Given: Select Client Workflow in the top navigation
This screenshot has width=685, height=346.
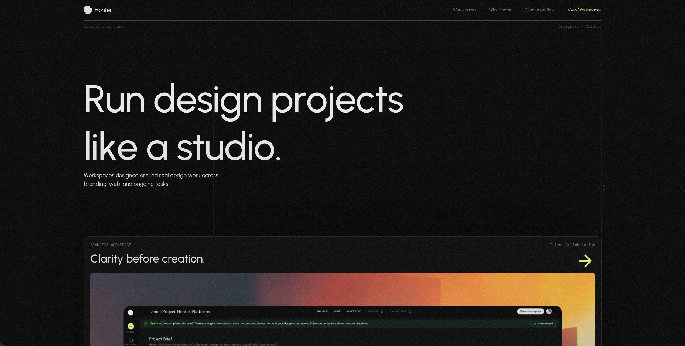Looking at the screenshot, I should coord(540,10).
